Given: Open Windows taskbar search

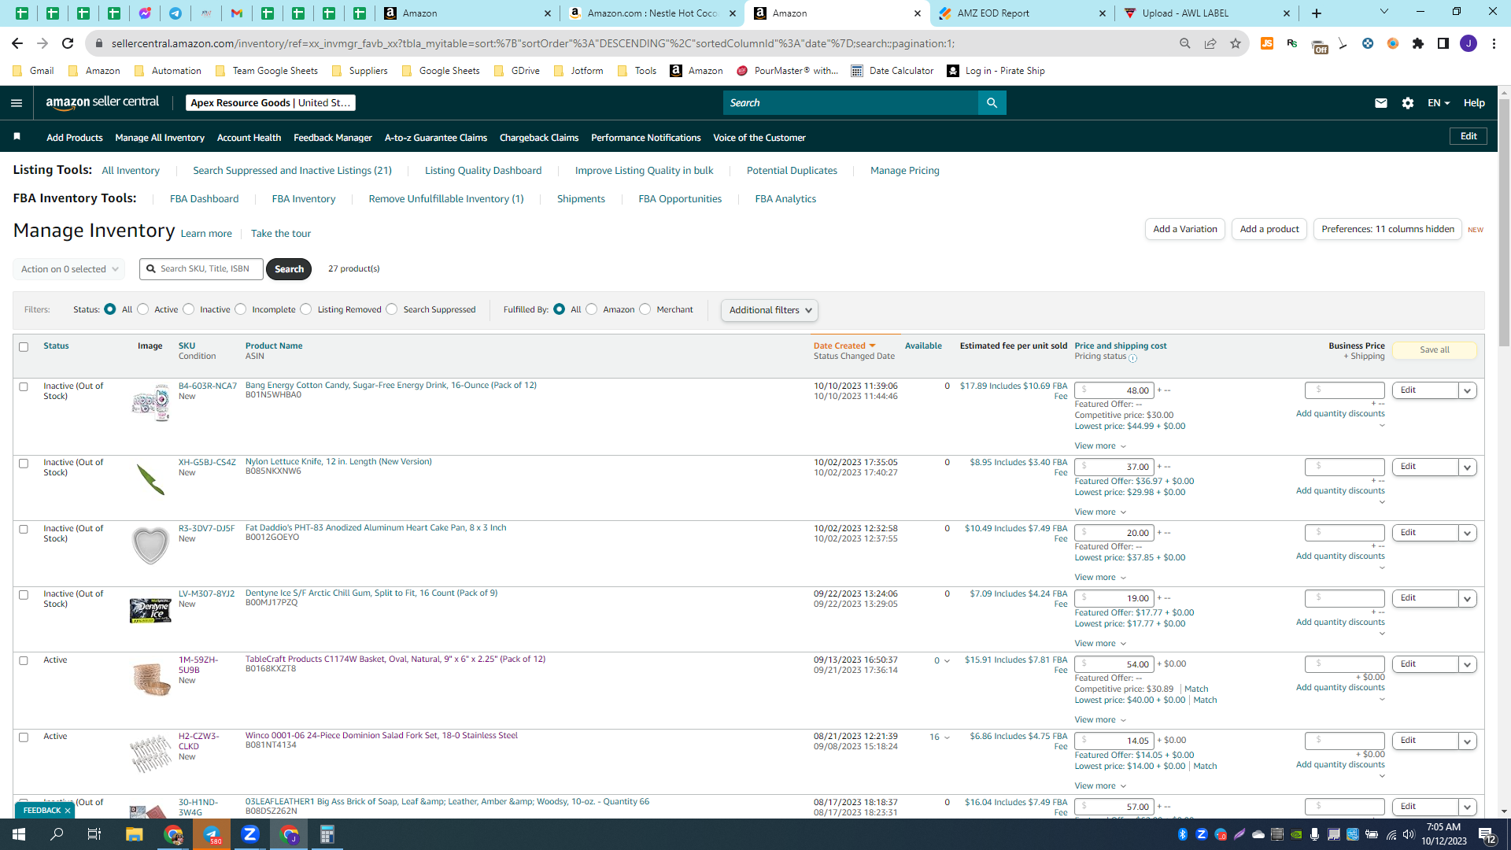Looking at the screenshot, I should coord(57,834).
